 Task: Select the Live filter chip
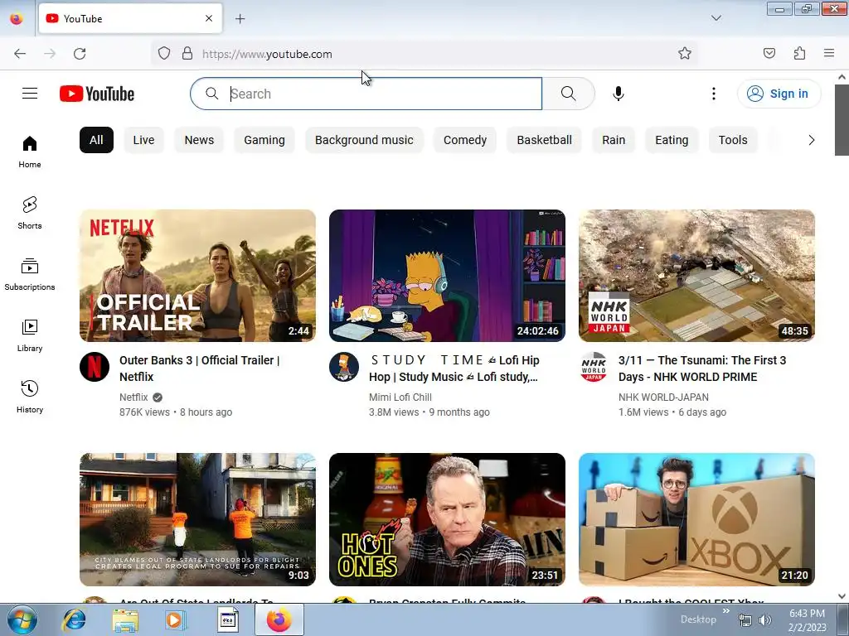[x=143, y=140]
